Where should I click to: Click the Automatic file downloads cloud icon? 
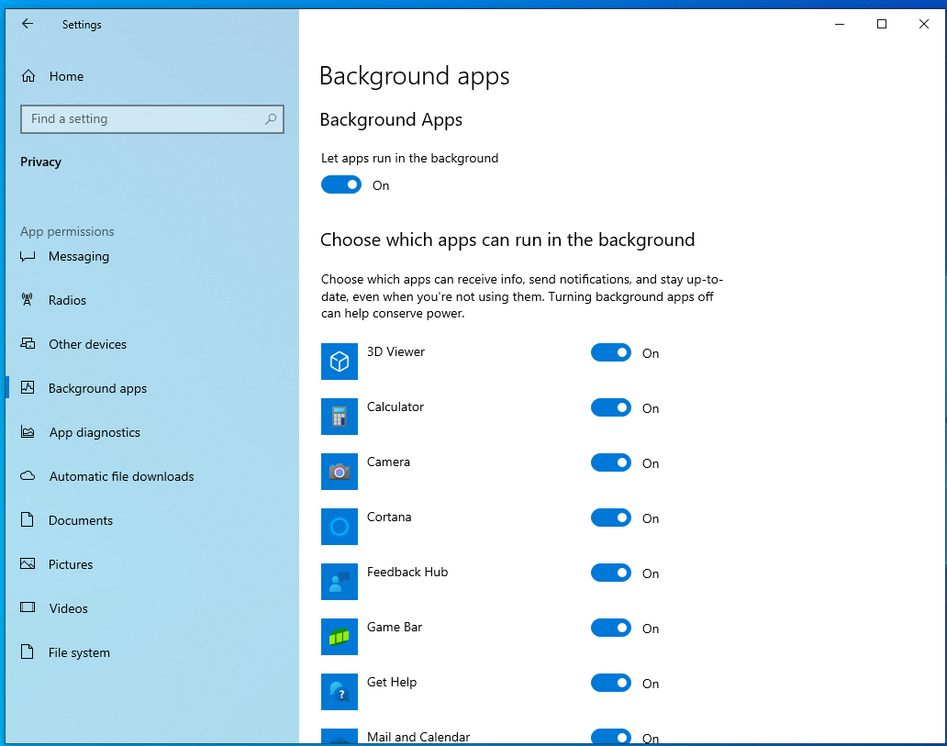pos(28,476)
